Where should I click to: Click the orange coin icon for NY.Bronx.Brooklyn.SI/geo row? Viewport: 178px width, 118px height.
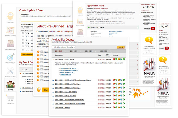(x=119, y=80)
